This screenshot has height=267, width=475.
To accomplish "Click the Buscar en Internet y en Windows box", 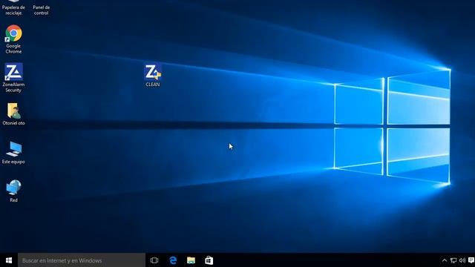I will point(82,260).
